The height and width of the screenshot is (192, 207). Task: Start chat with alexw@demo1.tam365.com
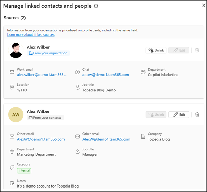click(106, 75)
